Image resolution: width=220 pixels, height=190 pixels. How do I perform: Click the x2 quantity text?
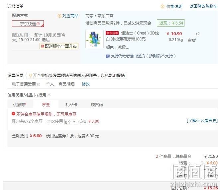coord(197,34)
